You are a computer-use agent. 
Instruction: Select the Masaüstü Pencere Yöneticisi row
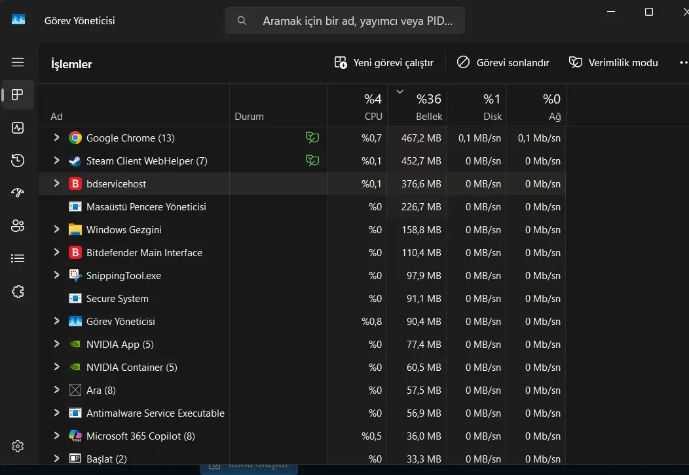(302, 206)
